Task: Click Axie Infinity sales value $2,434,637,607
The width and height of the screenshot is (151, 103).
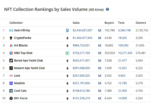Action: (x=83, y=30)
